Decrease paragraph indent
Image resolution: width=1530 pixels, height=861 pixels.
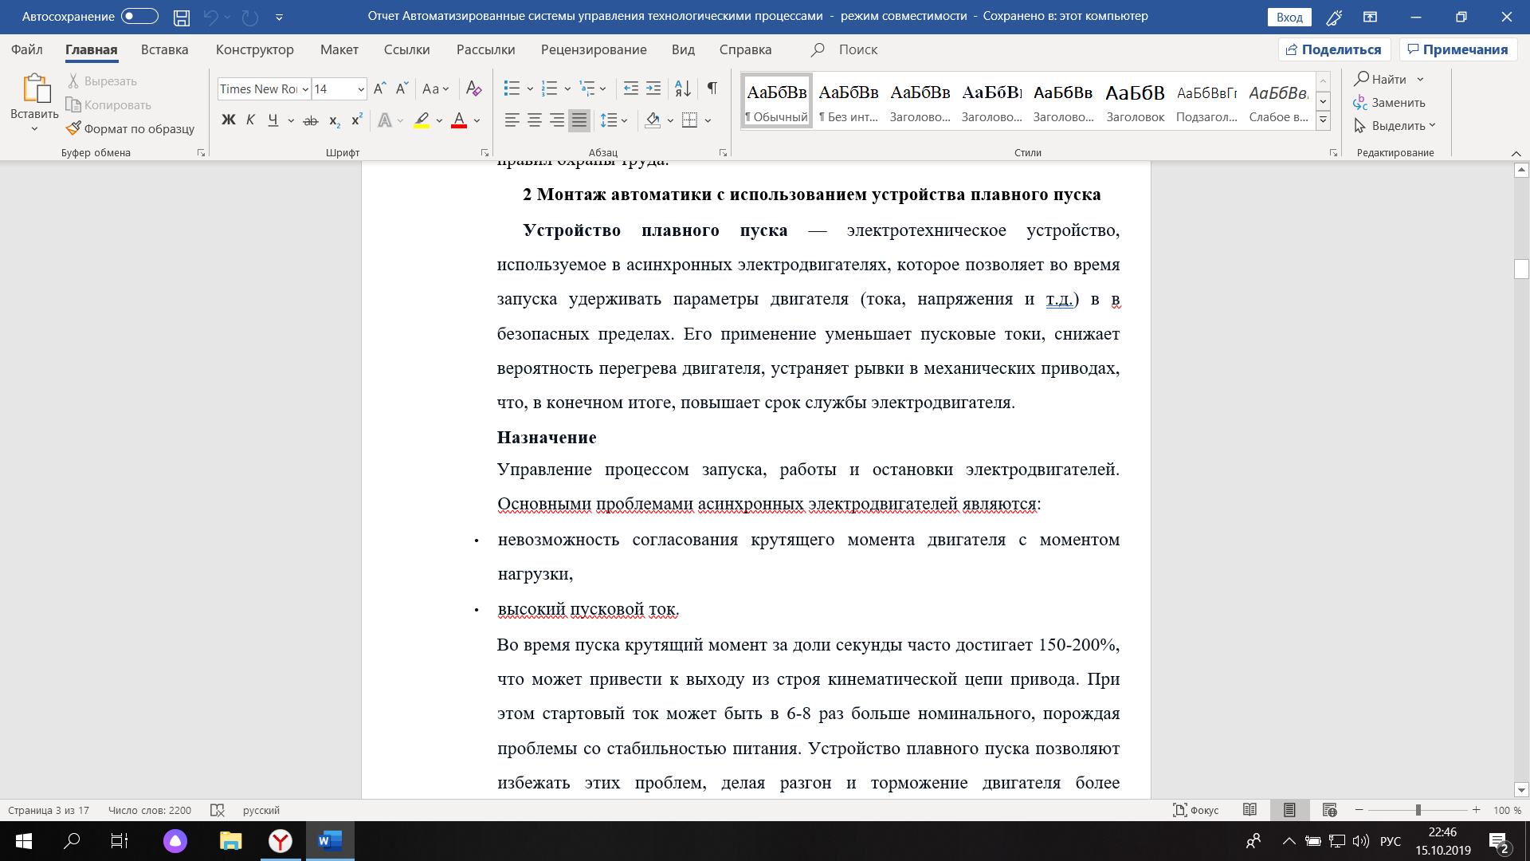[631, 88]
